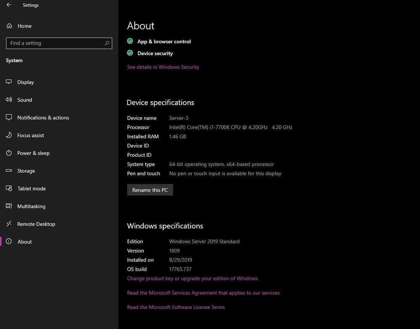
Task: Click the Home icon in sidebar
Action: click(9, 26)
